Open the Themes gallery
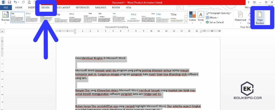Viewport: 275px width, 110px height. (x=5, y=17)
